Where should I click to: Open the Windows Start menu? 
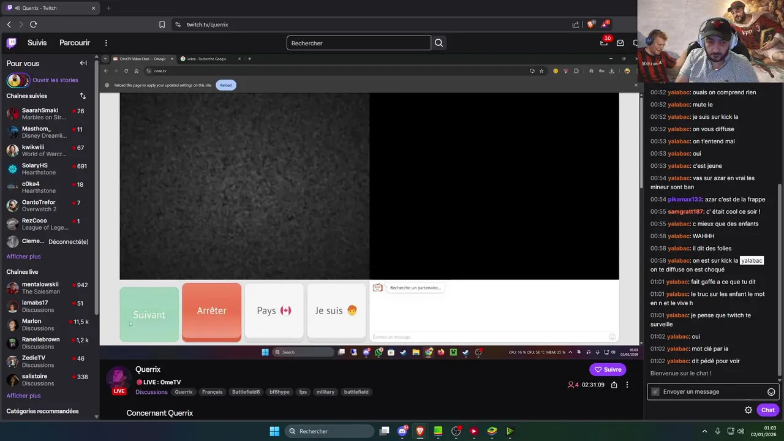coord(274,431)
